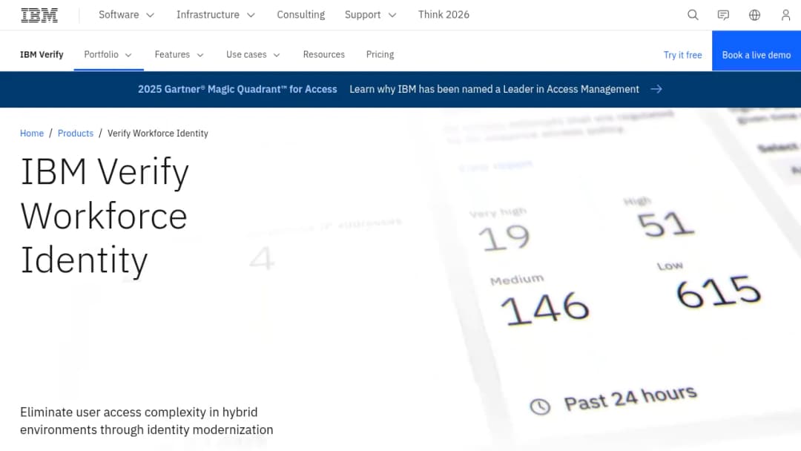Open the chat icon in the header

(723, 15)
